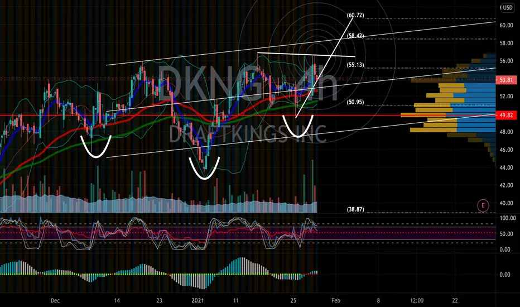Viewport: 520px width, 307px height.
Task: Open the USD currency selector
Action: (x=507, y=7)
